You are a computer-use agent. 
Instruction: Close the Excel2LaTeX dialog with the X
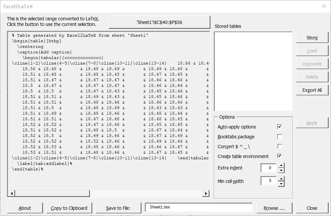tap(324, 6)
